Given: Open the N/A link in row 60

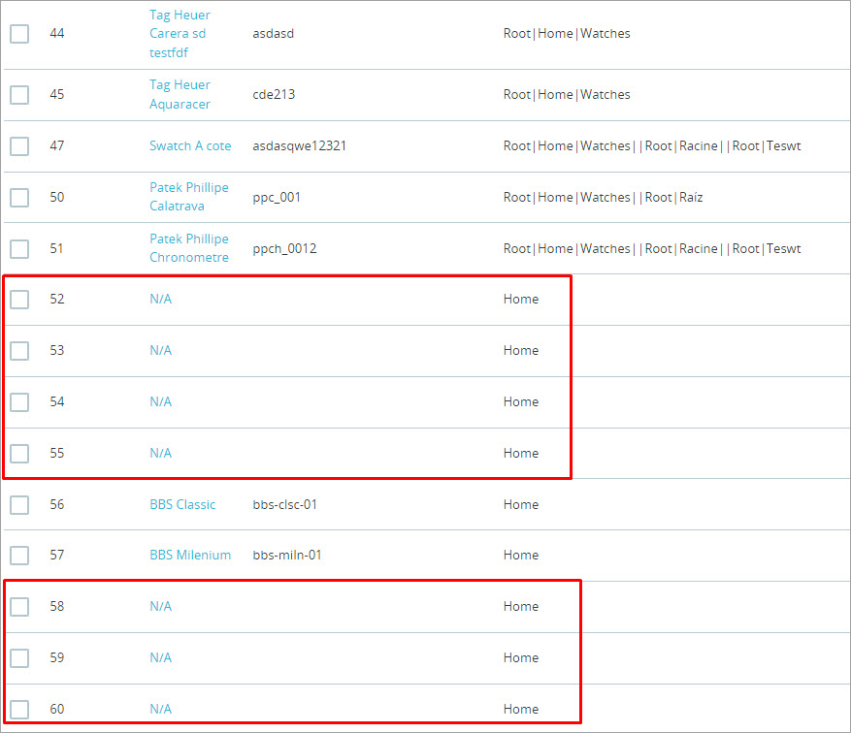Looking at the screenshot, I should [161, 709].
